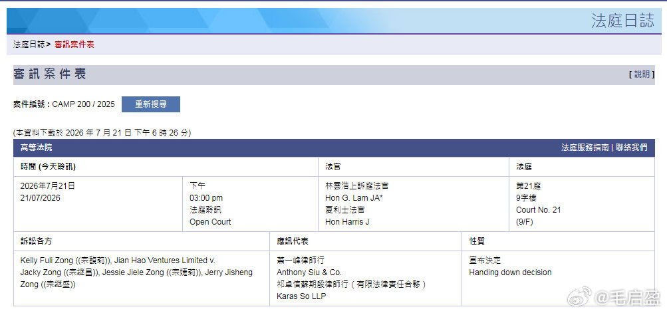Select time 03:00 pm

pos(206,198)
